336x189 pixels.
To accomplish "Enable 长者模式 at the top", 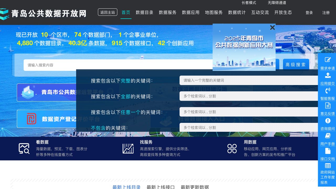I will point(249,3).
